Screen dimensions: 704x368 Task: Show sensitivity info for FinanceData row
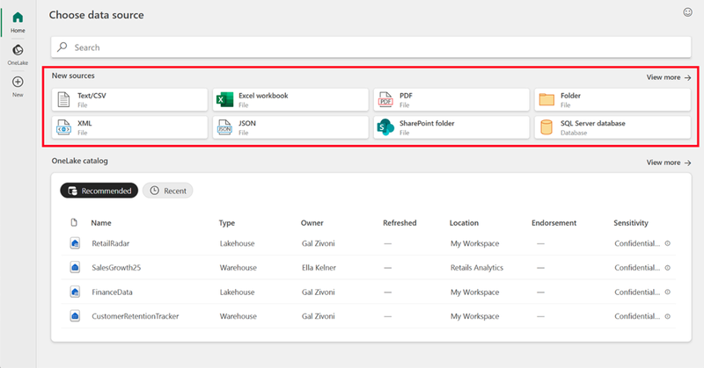pyautogui.click(x=667, y=291)
